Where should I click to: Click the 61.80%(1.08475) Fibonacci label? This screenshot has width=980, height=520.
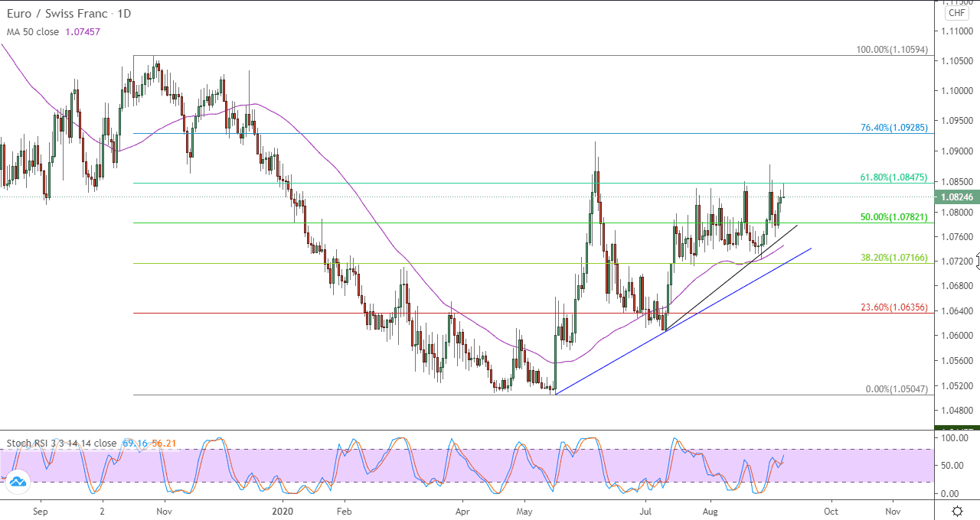(x=894, y=177)
